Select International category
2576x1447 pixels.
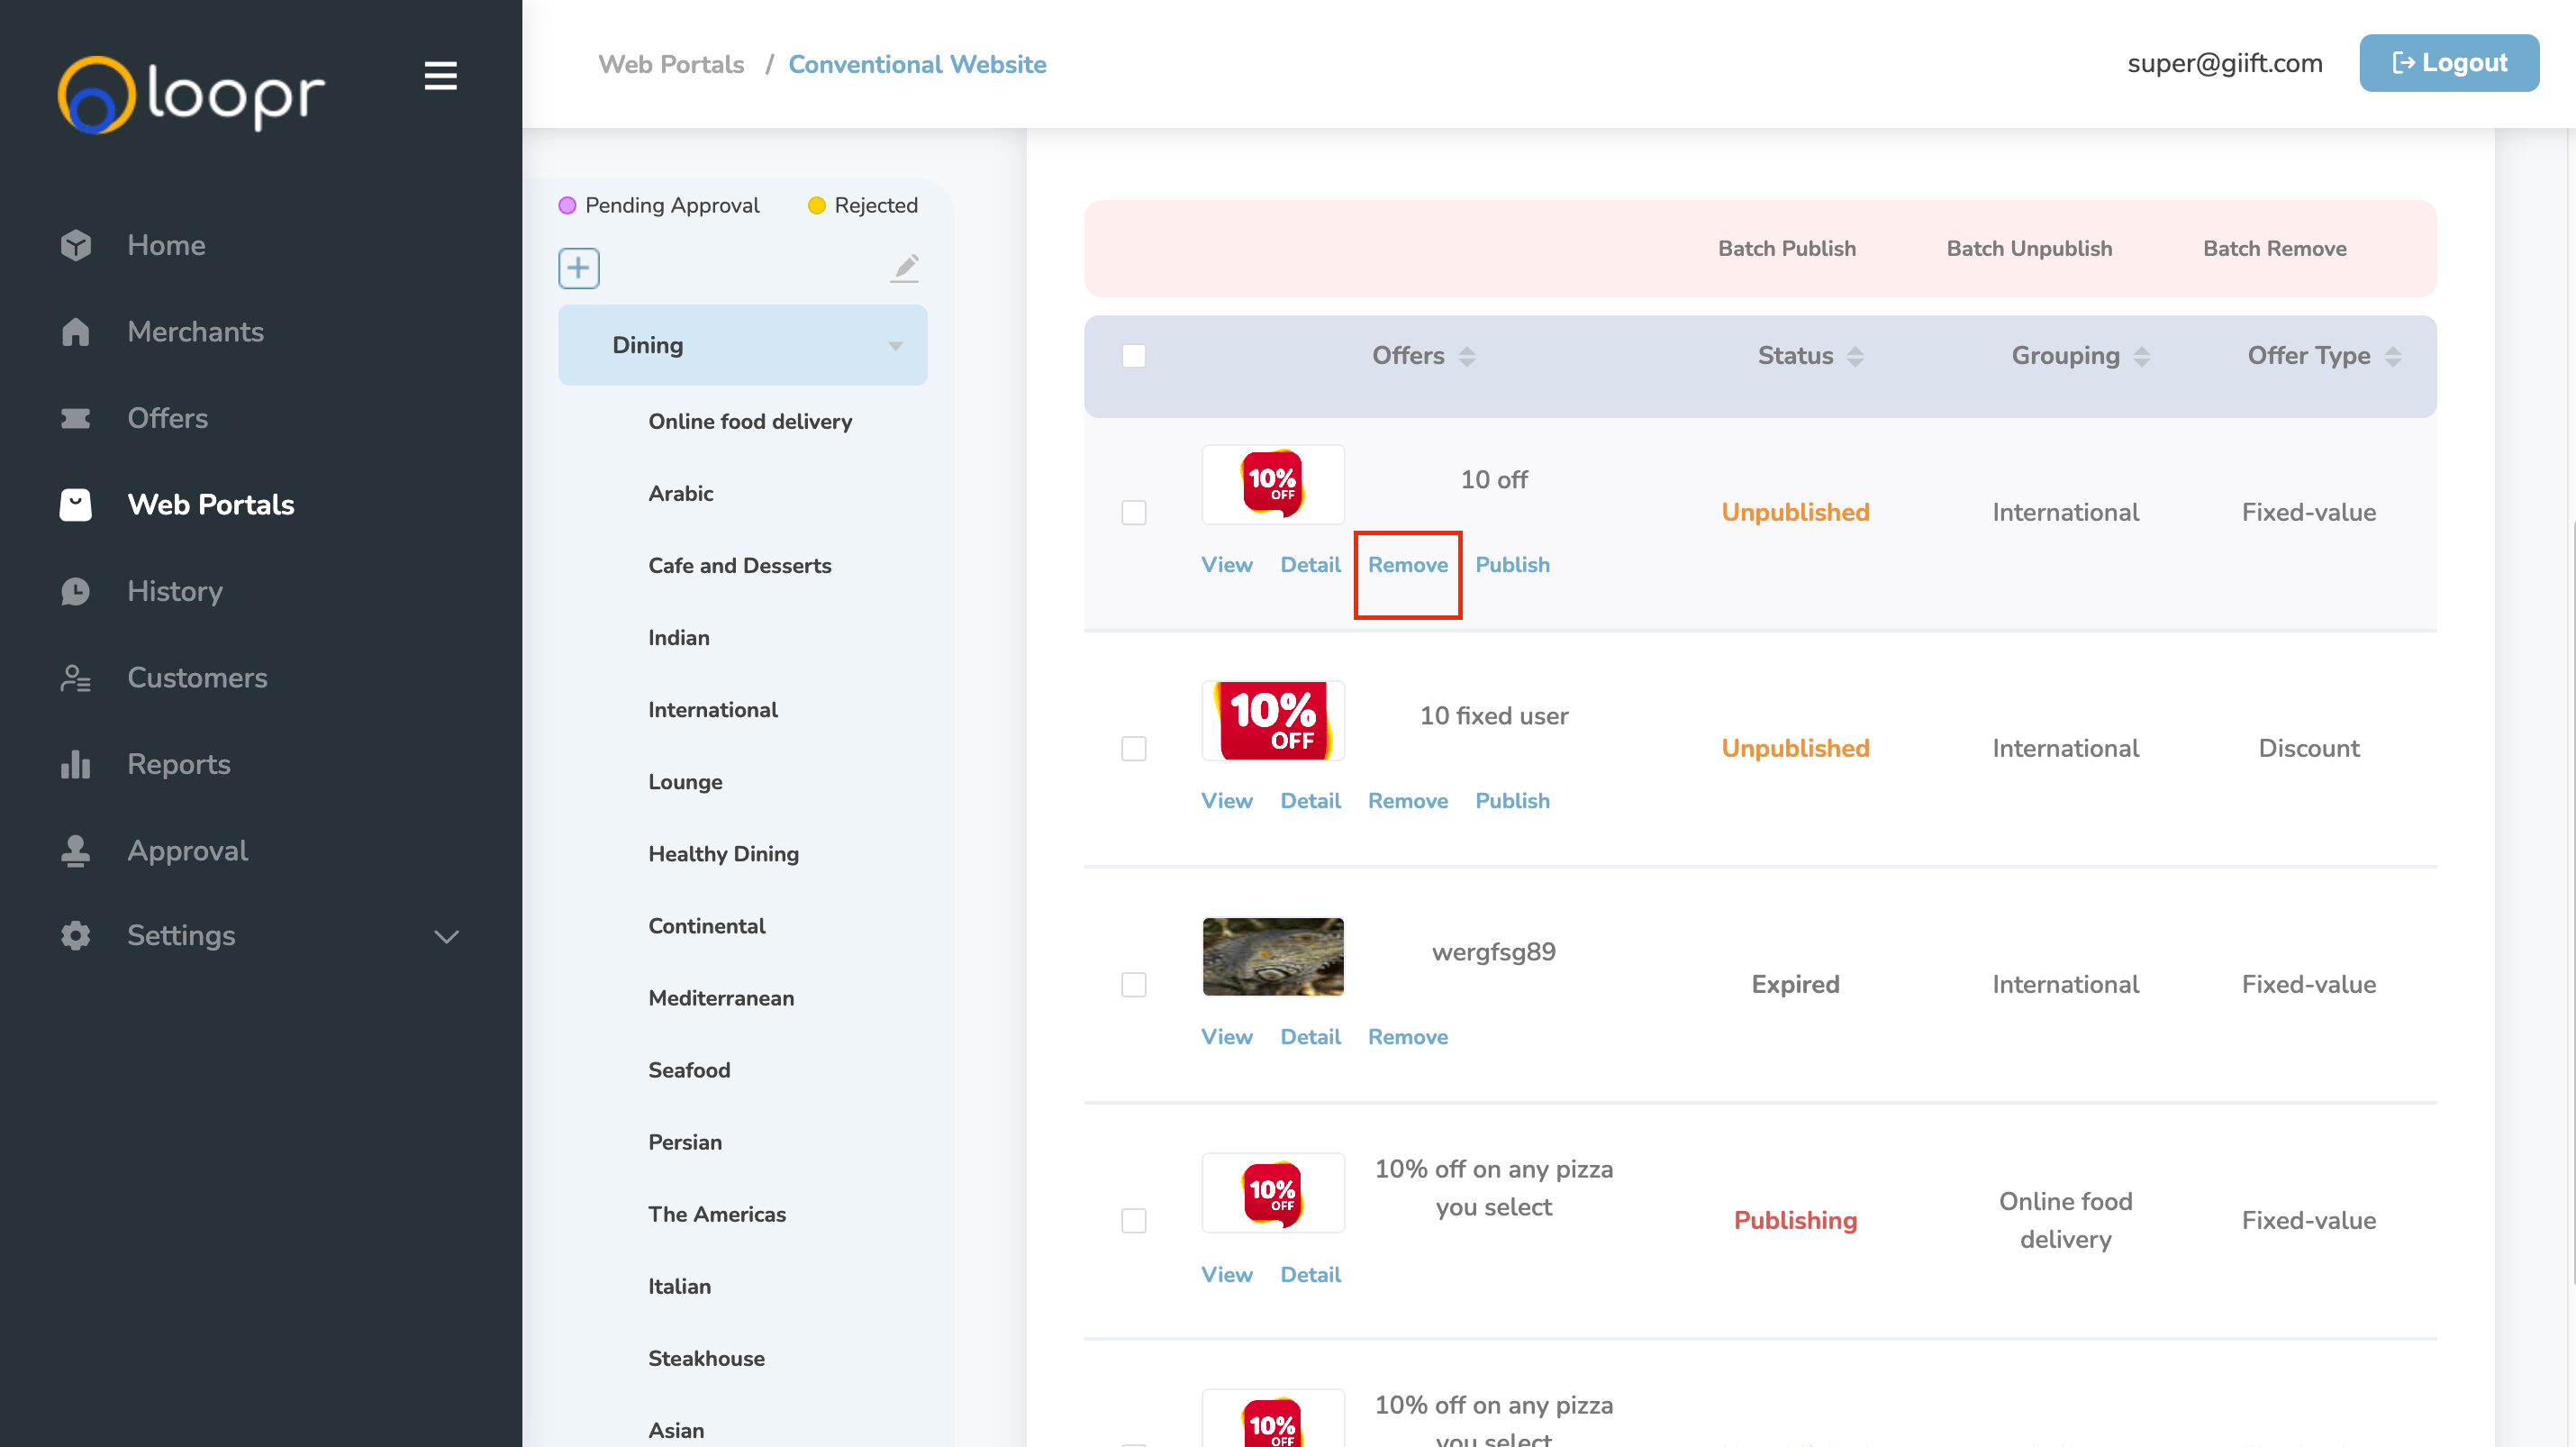[712, 709]
